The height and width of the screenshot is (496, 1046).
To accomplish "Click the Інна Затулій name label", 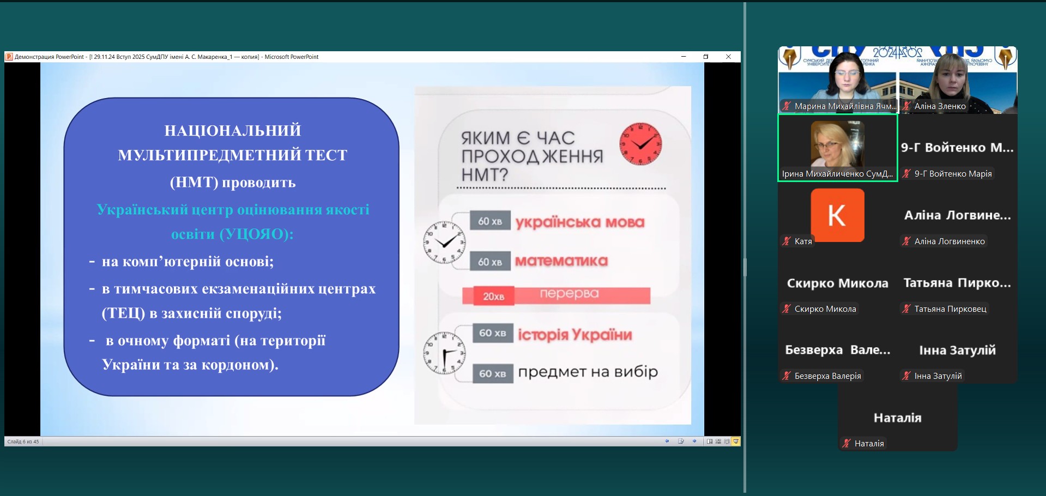I will pos(938,376).
